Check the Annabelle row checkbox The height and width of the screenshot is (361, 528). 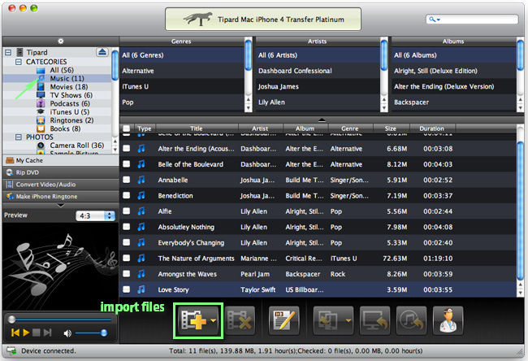[126, 180]
